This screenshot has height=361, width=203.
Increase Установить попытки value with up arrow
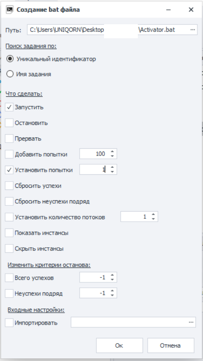pos(112,168)
